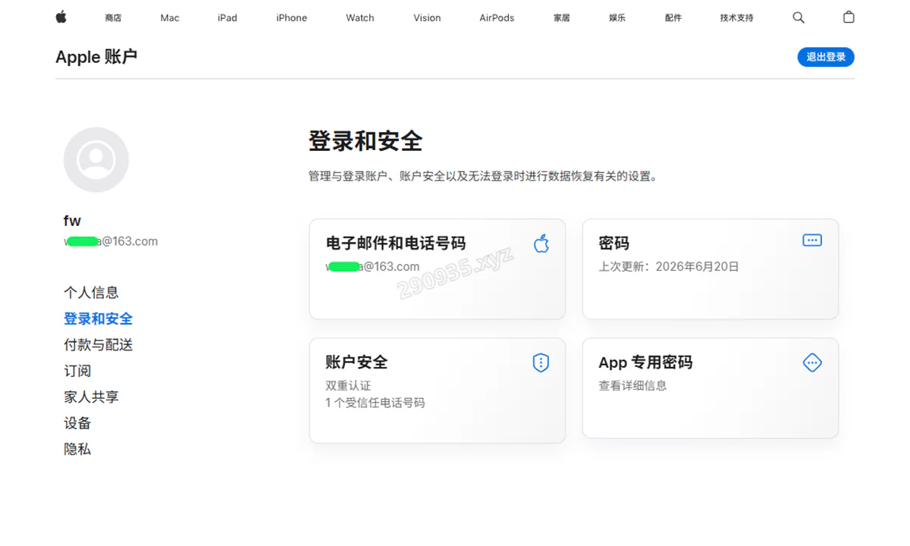Open 家人共享 in the sidebar

click(91, 397)
